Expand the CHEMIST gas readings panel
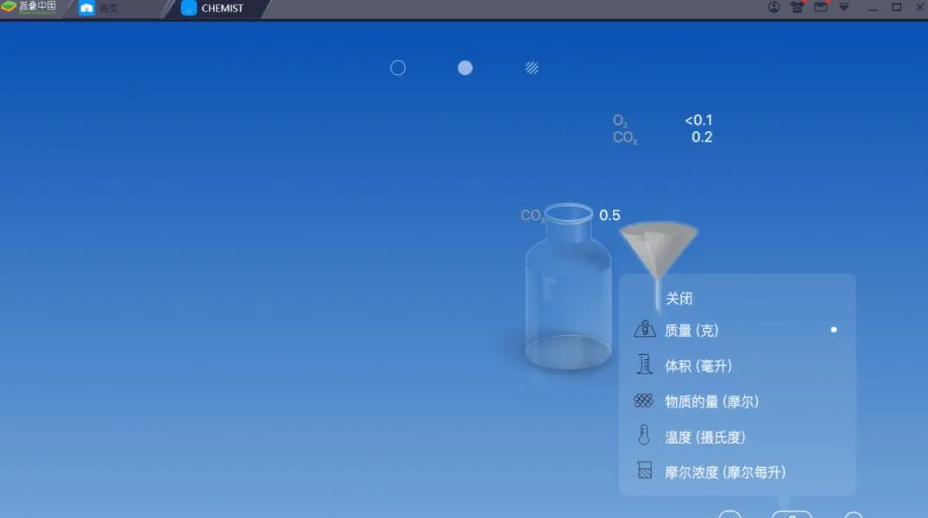Image resolution: width=928 pixels, height=518 pixels. point(665,128)
